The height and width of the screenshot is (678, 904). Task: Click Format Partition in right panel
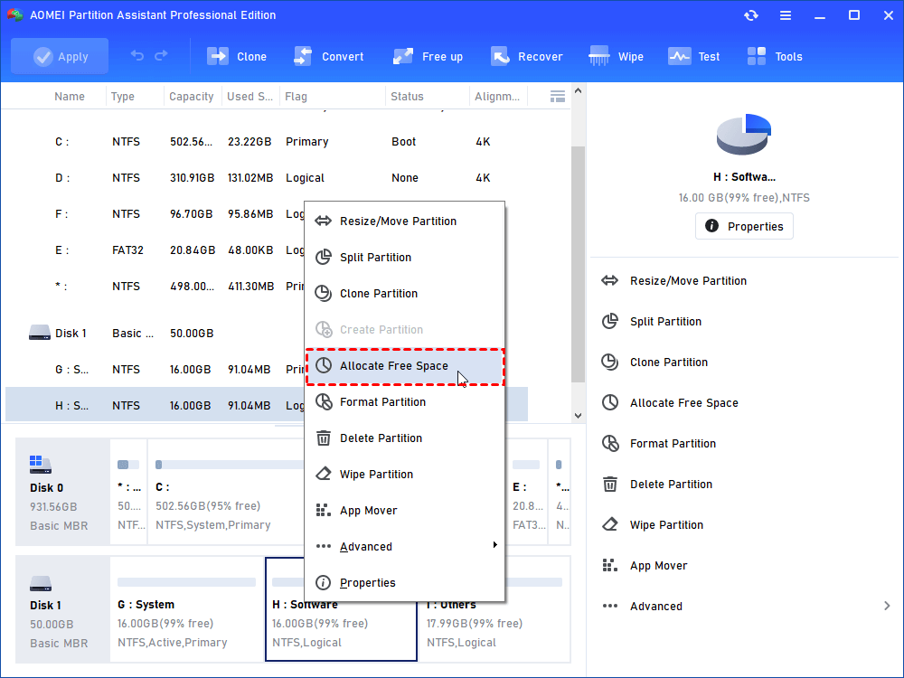tap(673, 443)
